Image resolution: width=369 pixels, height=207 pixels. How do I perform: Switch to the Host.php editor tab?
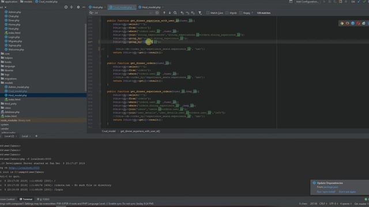(x=96, y=7)
